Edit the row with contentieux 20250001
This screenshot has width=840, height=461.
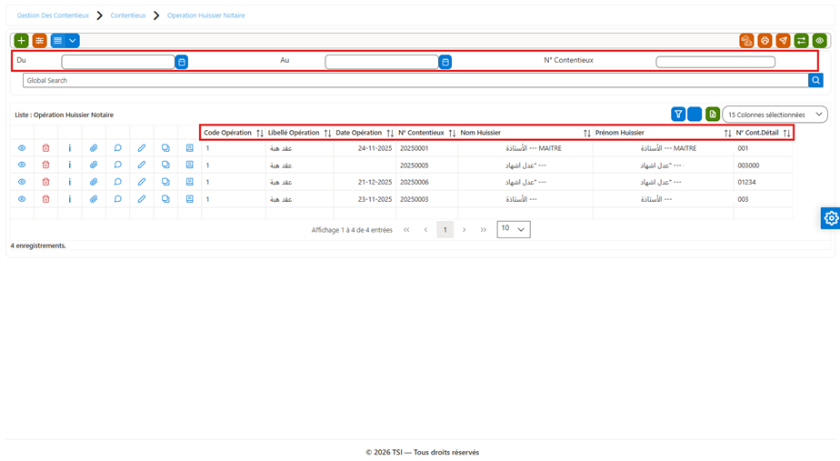coord(142,148)
